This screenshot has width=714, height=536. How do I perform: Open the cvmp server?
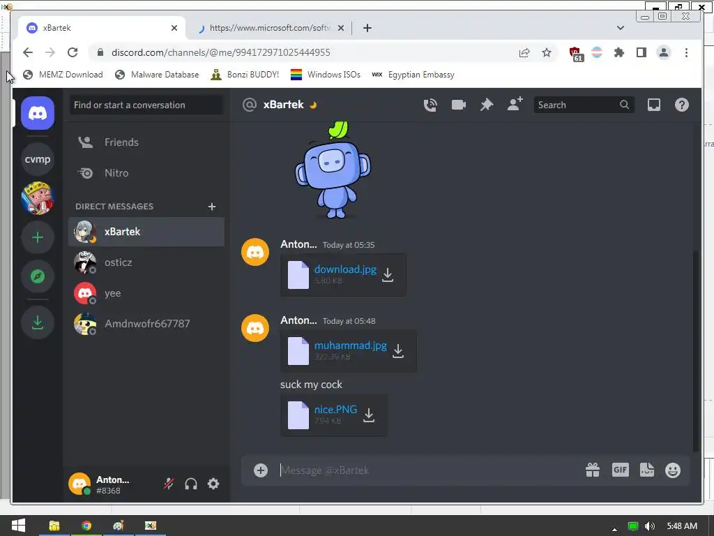38,159
